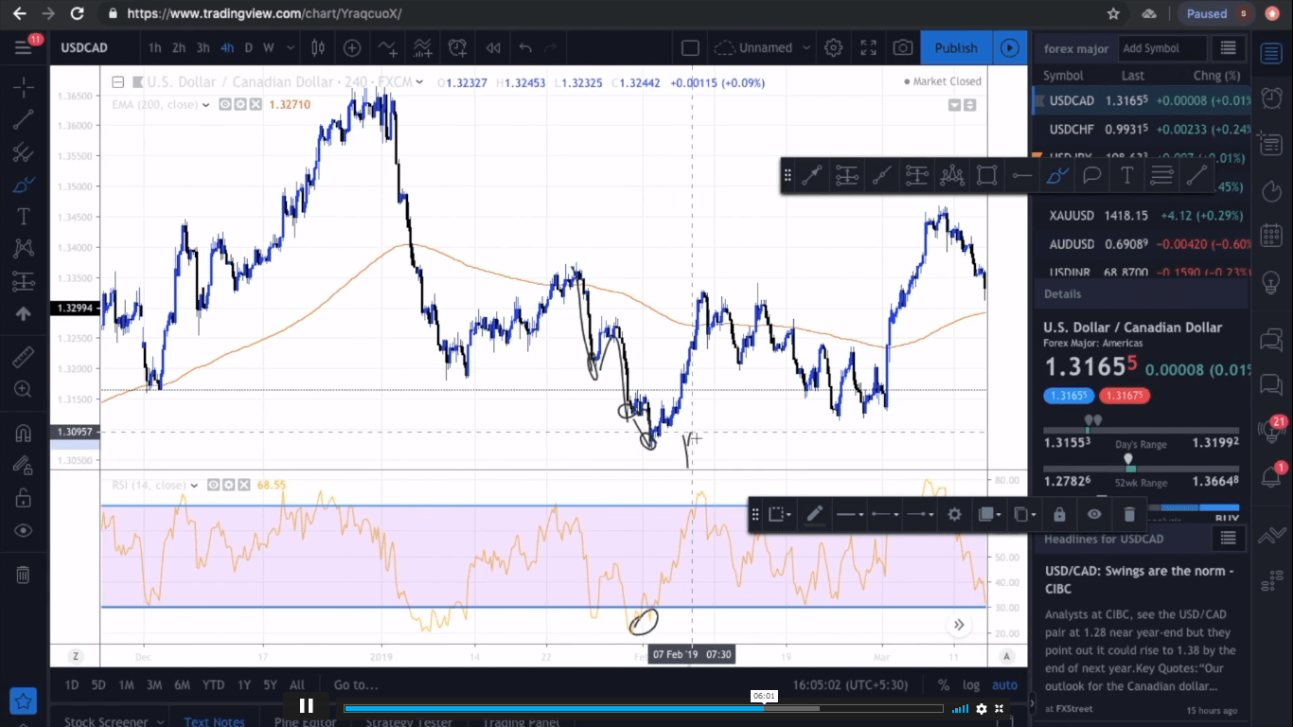Click the up arrow icons tool
This screenshot has width=1293, height=727.
click(24, 313)
